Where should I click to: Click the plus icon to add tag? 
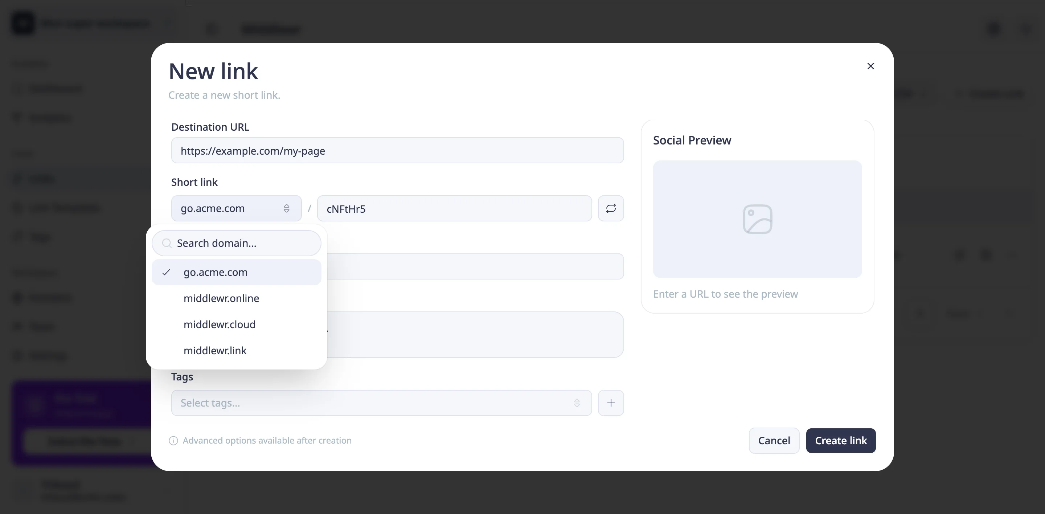pyautogui.click(x=611, y=403)
